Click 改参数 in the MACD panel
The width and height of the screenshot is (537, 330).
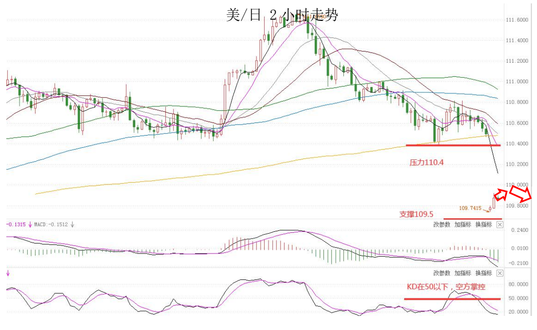coord(442,225)
